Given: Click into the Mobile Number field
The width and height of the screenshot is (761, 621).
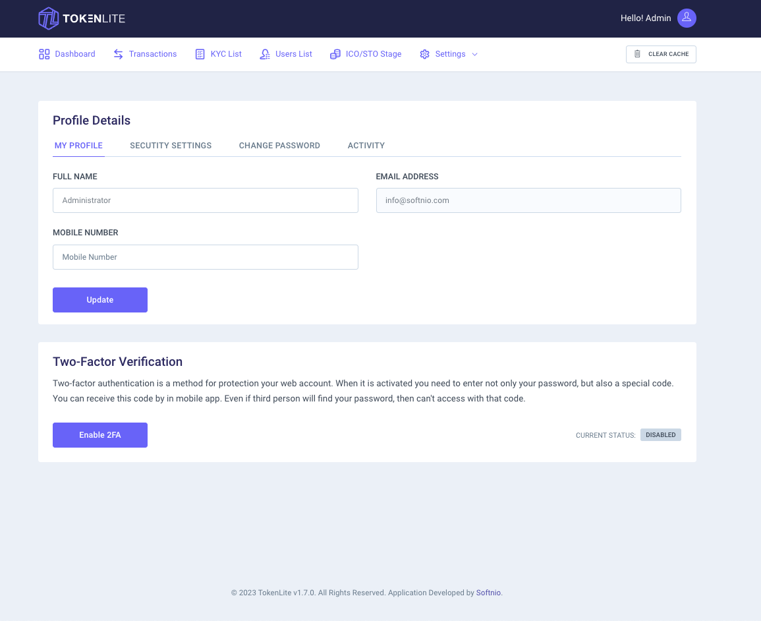Looking at the screenshot, I should (206, 257).
